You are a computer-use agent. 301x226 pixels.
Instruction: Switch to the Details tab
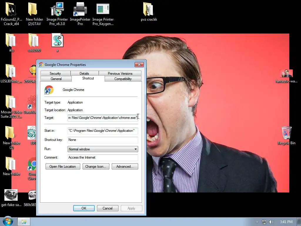pos(84,73)
